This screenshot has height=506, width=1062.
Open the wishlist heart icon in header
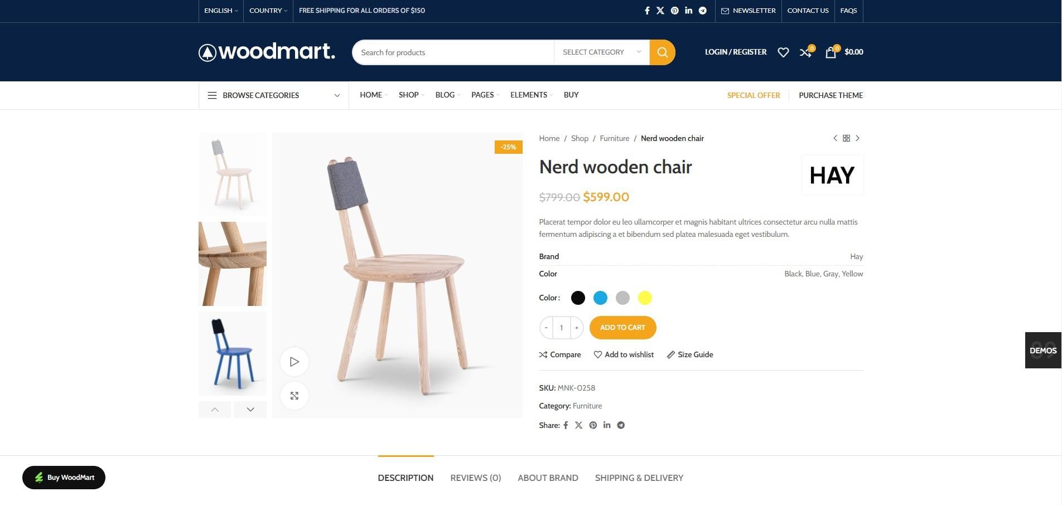(783, 52)
